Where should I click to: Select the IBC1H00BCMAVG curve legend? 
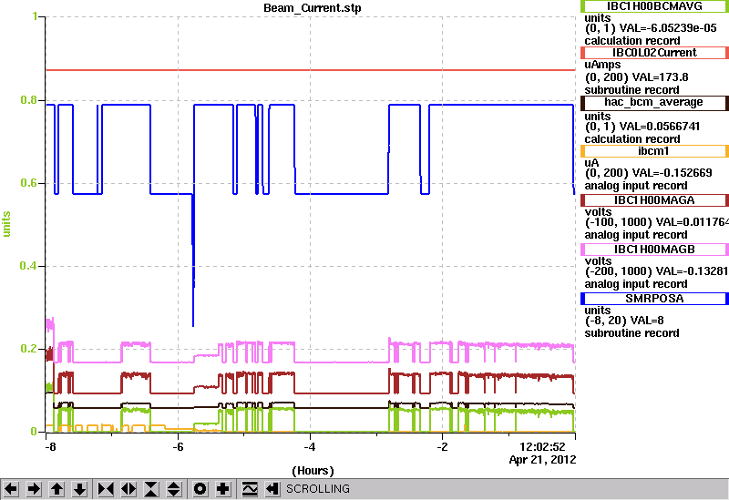(654, 6)
